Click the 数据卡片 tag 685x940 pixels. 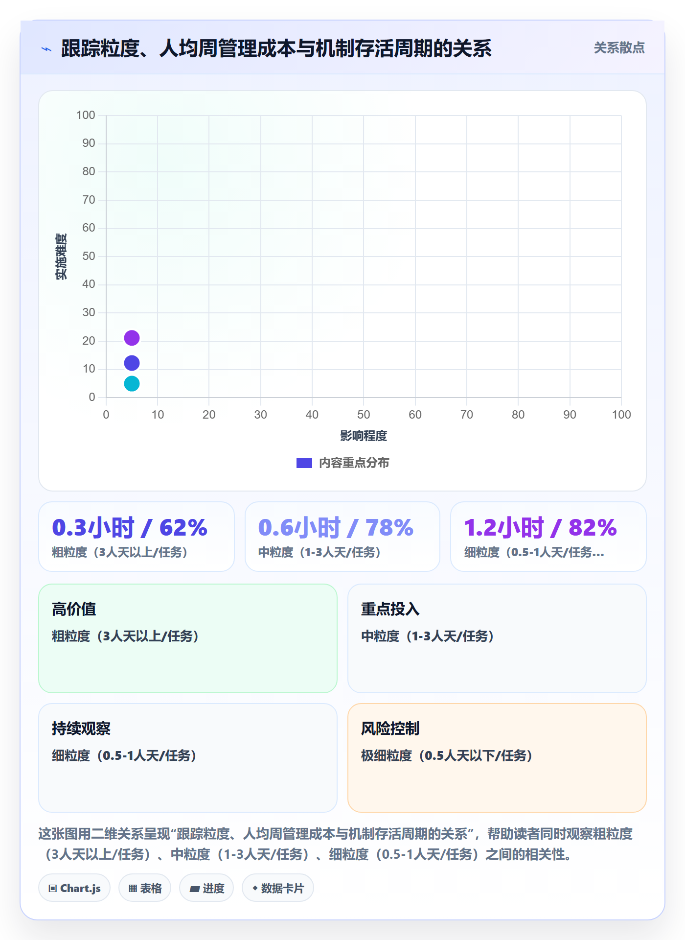pos(278,888)
